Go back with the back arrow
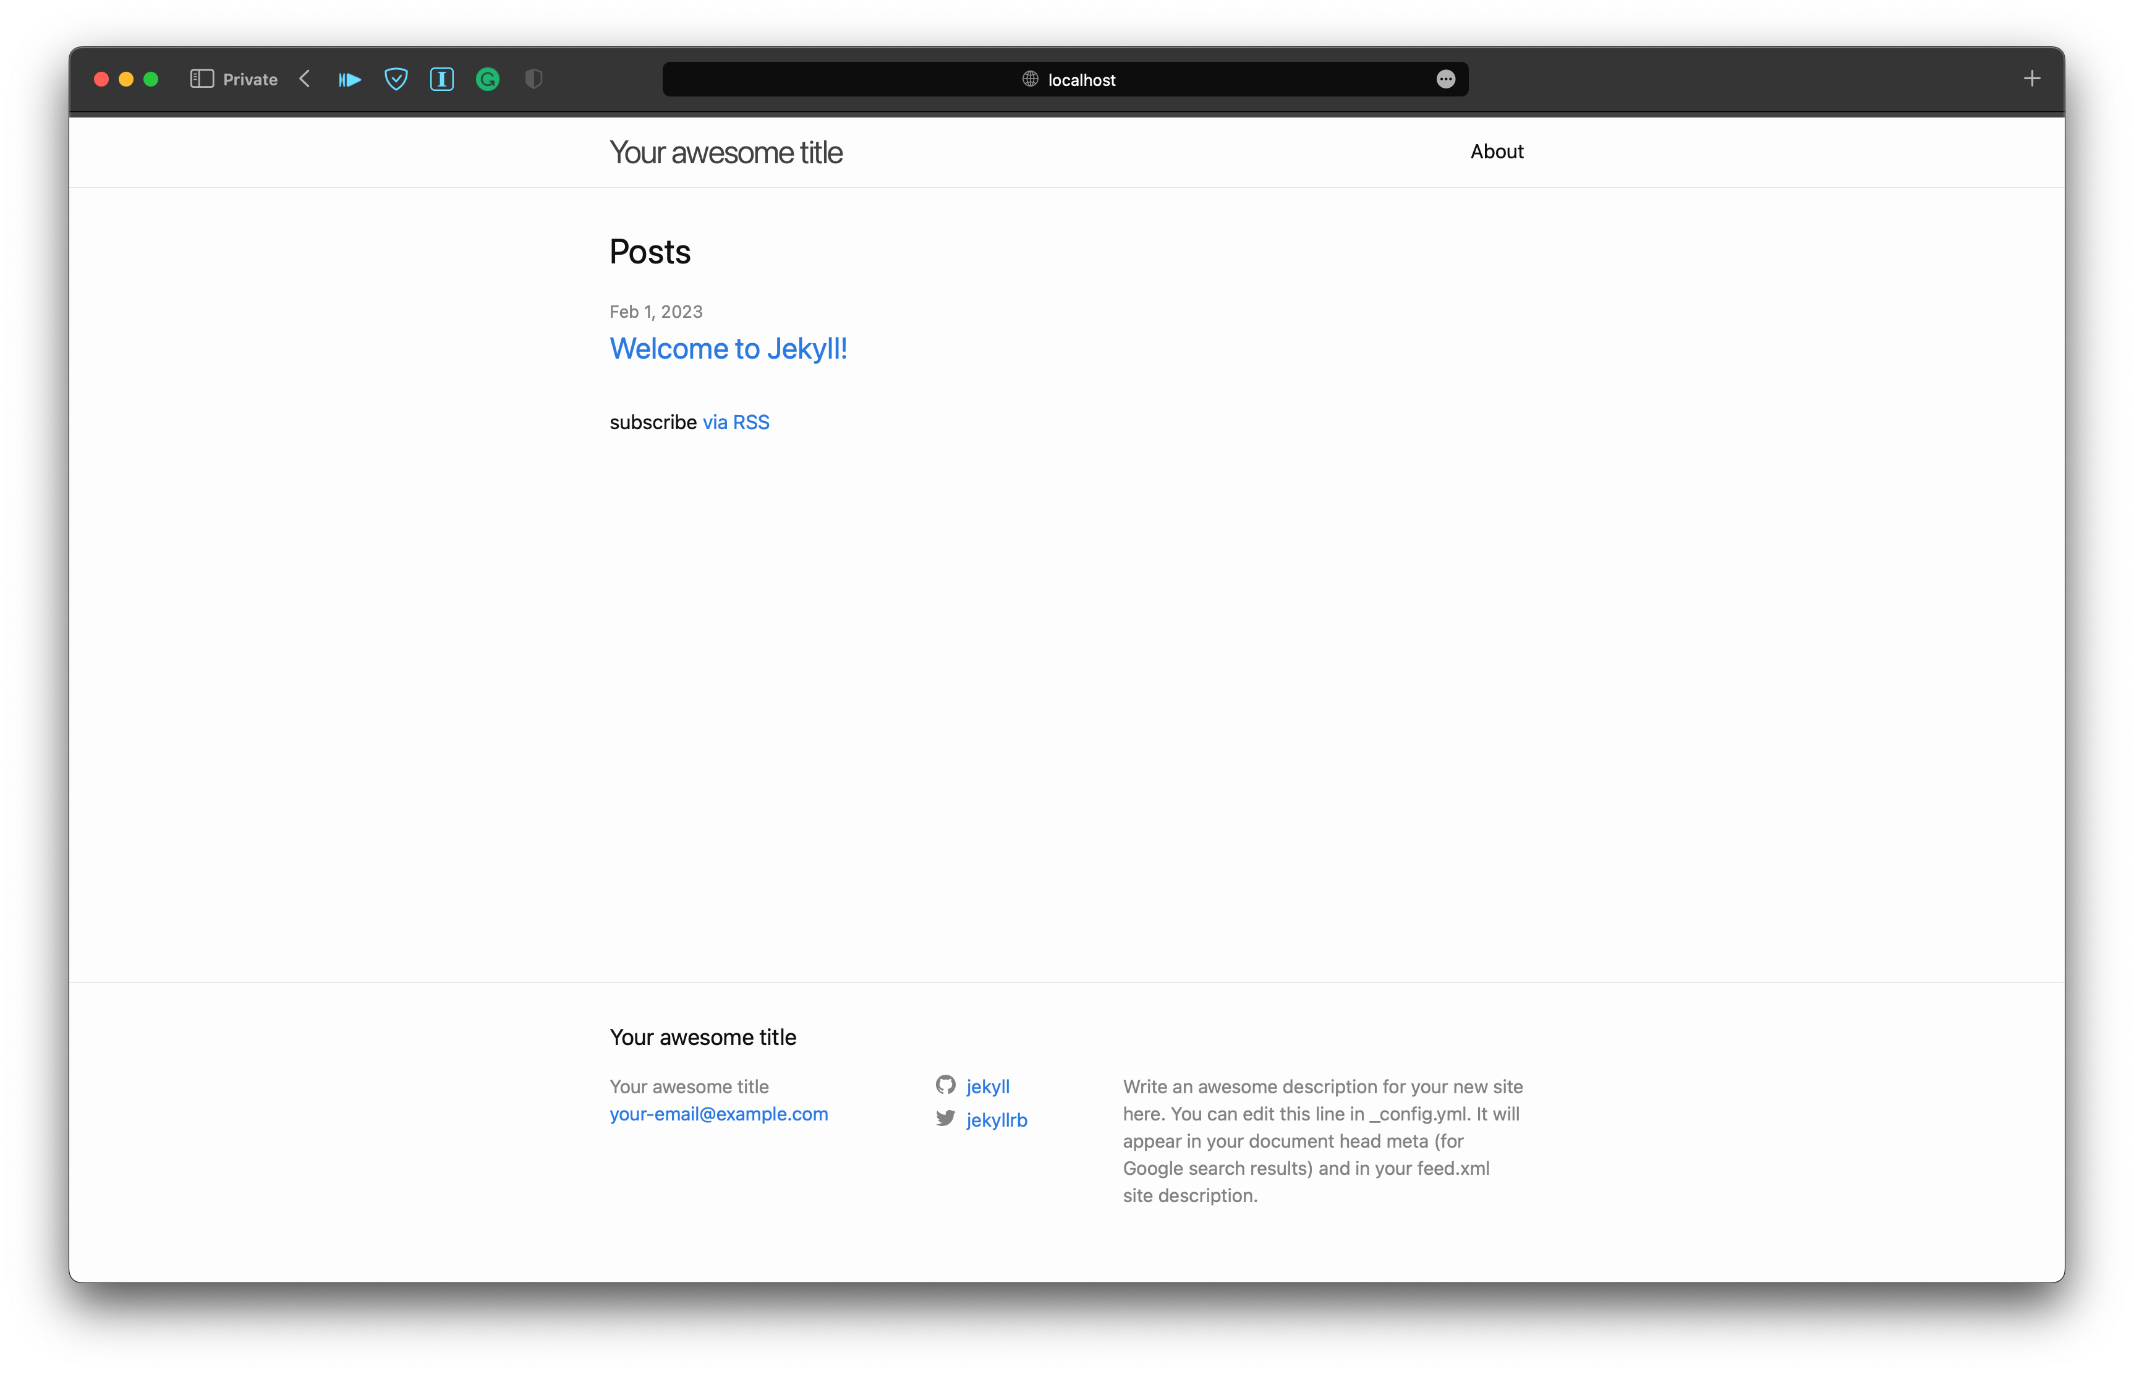The image size is (2134, 1374). (305, 79)
